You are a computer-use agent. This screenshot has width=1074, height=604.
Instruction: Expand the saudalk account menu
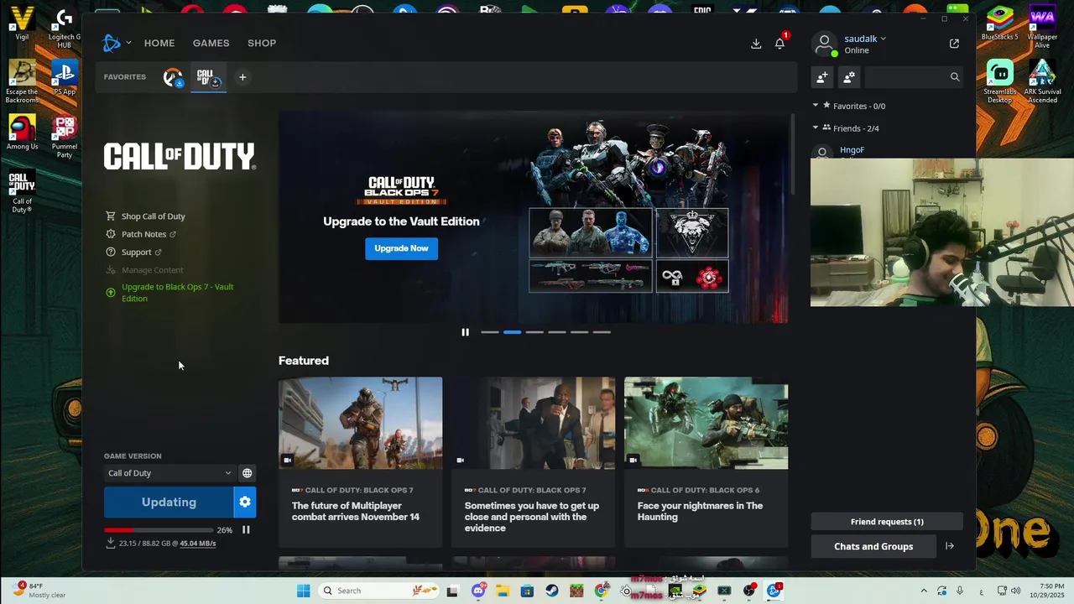865,39
